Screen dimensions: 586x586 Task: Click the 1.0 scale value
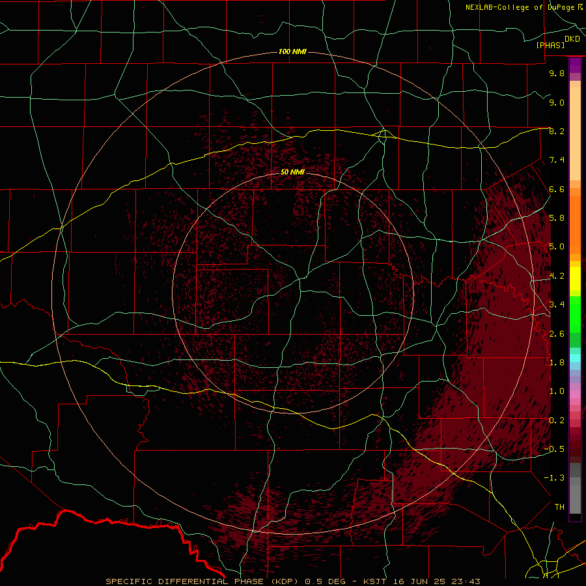click(557, 391)
